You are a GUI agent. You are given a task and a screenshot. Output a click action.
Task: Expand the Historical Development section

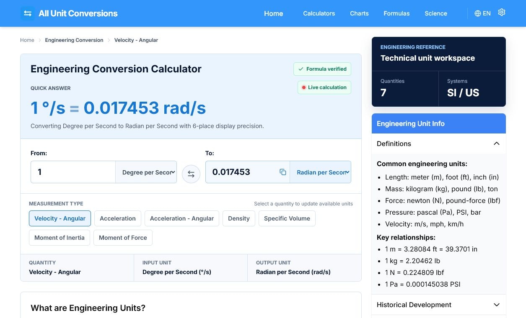click(x=439, y=305)
